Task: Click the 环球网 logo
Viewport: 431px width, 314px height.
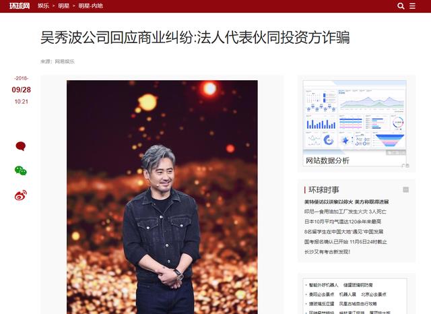Action: 20,6
